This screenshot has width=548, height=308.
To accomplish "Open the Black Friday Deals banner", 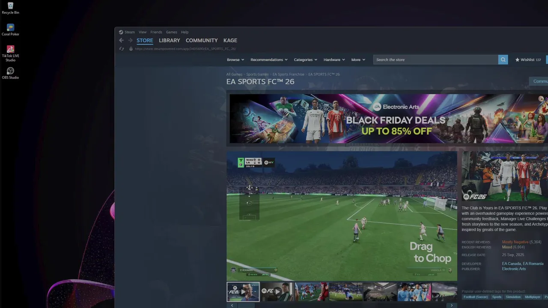I will (x=389, y=118).
